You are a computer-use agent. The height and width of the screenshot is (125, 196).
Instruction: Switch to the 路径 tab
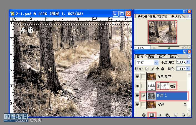click(162, 57)
